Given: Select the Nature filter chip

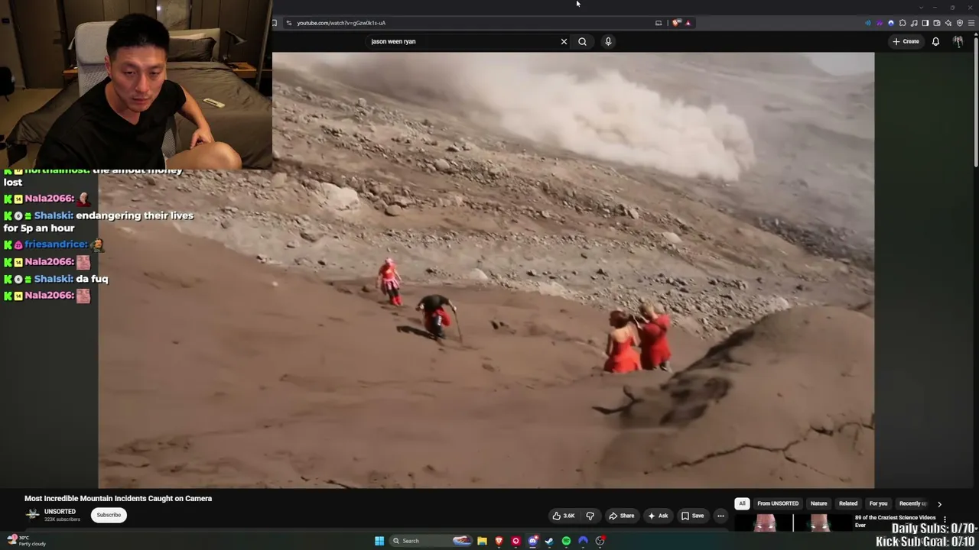Looking at the screenshot, I should point(818,503).
